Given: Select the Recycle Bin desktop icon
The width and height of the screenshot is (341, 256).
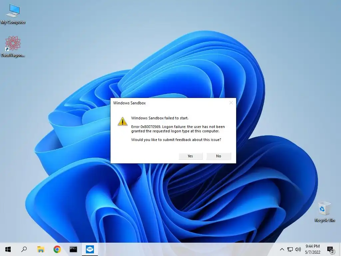Looking at the screenshot, I should coord(324,212).
